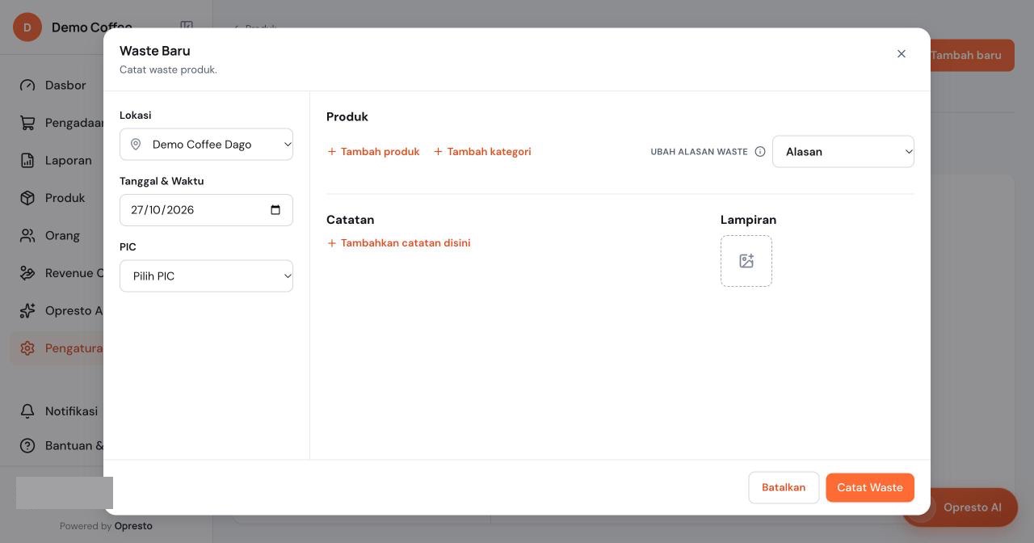The height and width of the screenshot is (543, 1034).
Task: Open the calendar picker icon
Action: point(275,210)
